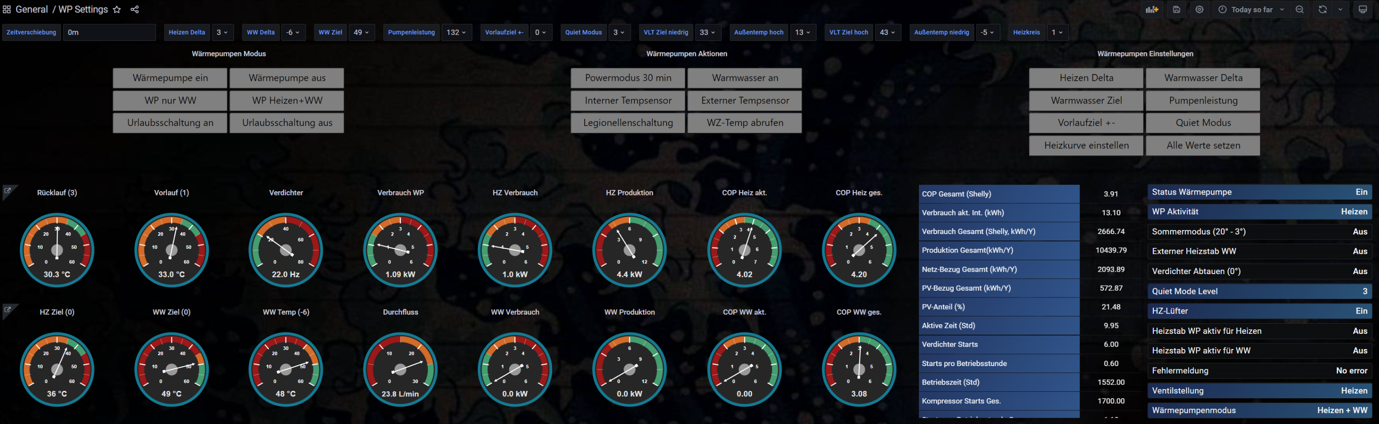Star the WP Settings dashboard

(x=117, y=10)
